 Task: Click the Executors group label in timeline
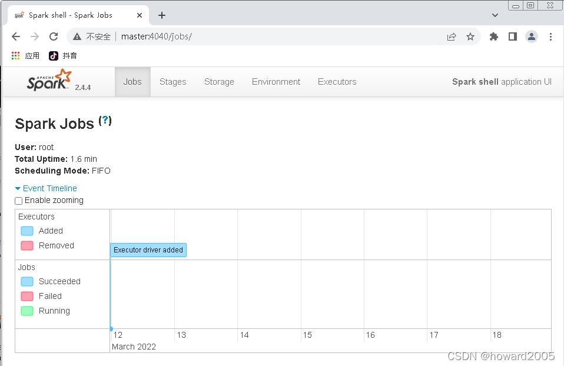click(x=37, y=217)
